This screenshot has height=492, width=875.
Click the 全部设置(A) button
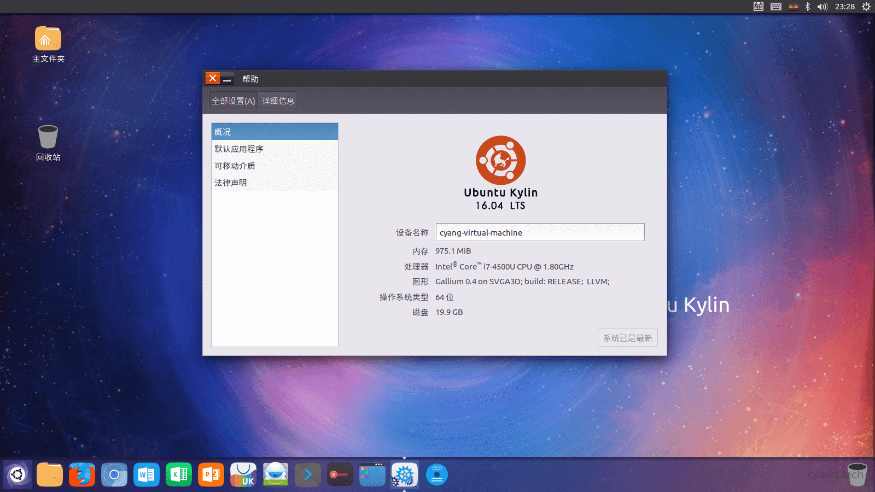[234, 101]
